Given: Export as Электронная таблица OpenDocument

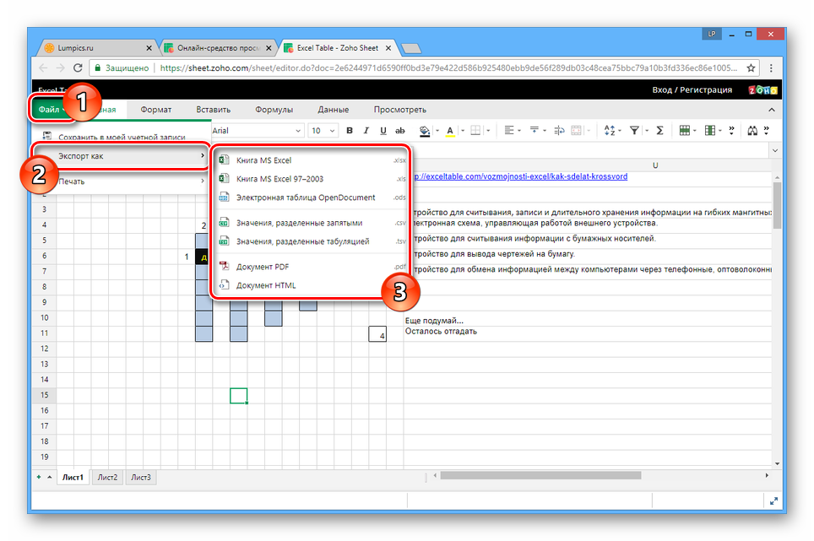Looking at the screenshot, I should (x=312, y=197).
